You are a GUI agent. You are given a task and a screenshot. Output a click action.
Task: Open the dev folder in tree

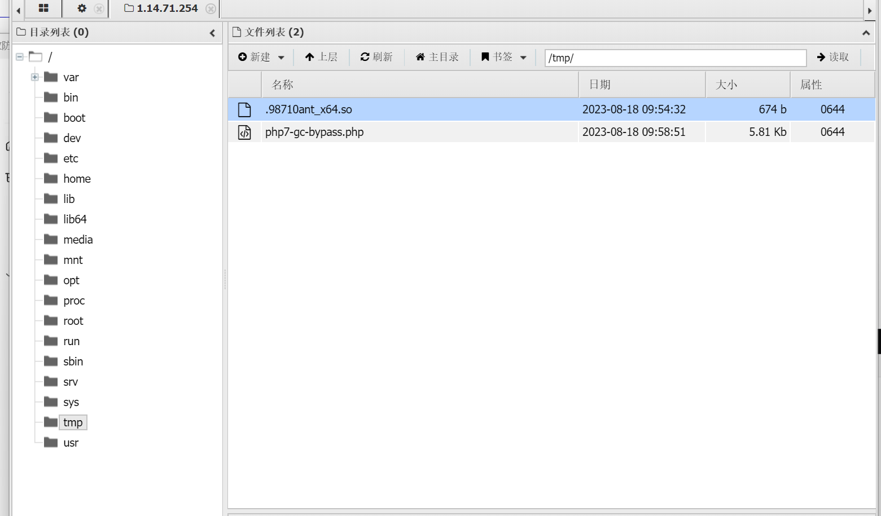tap(72, 138)
